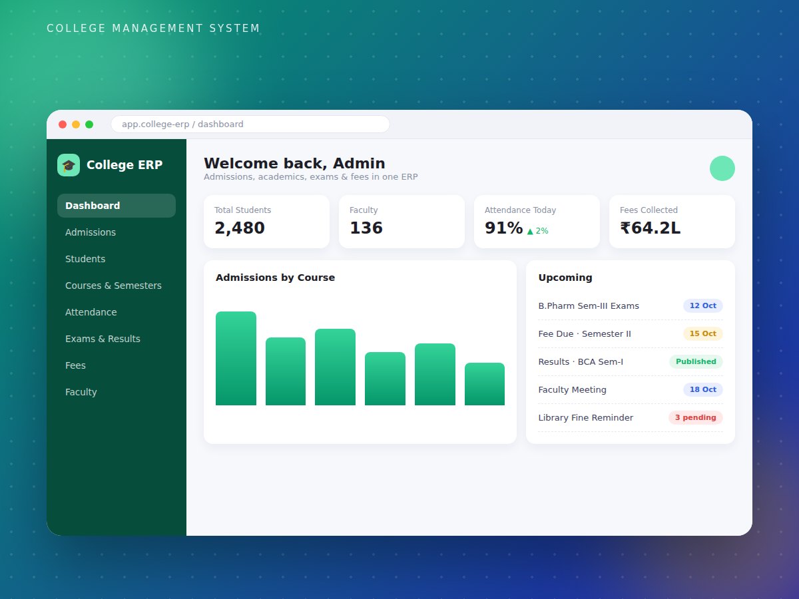The image size is (799, 599).
Task: Open the Attendance Today 91% card
Action: click(537, 222)
